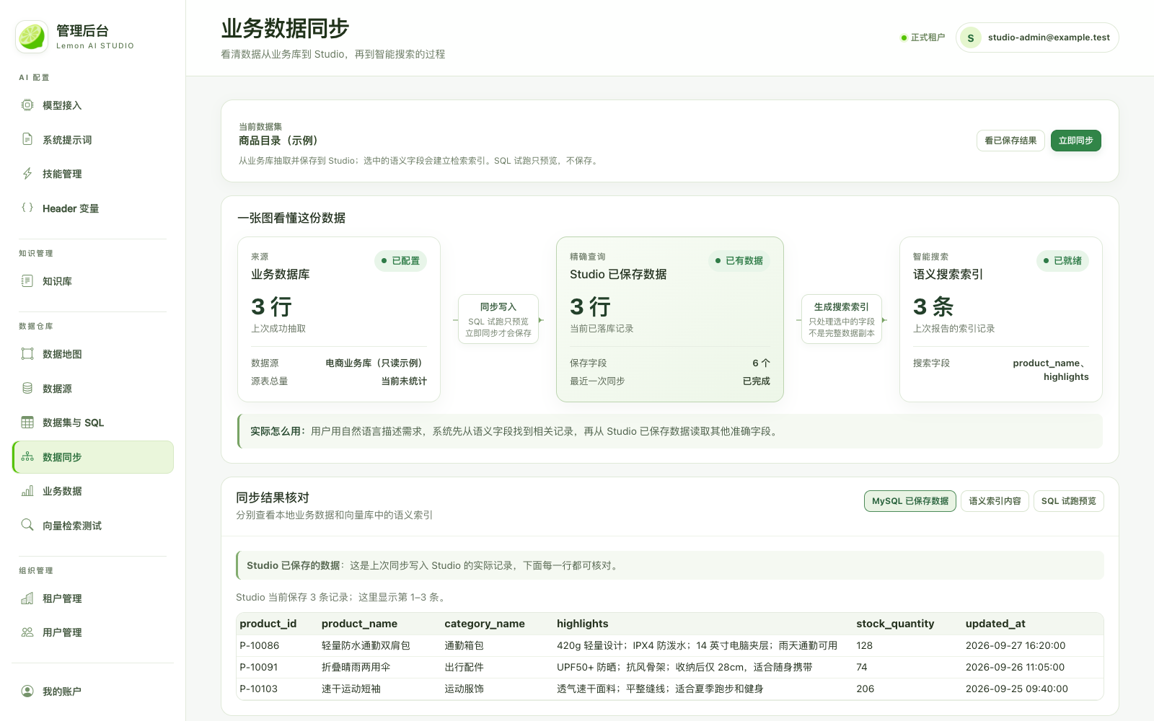This screenshot has width=1154, height=721.
Task: Navigate to 数据集与 SQL
Action: 93,423
